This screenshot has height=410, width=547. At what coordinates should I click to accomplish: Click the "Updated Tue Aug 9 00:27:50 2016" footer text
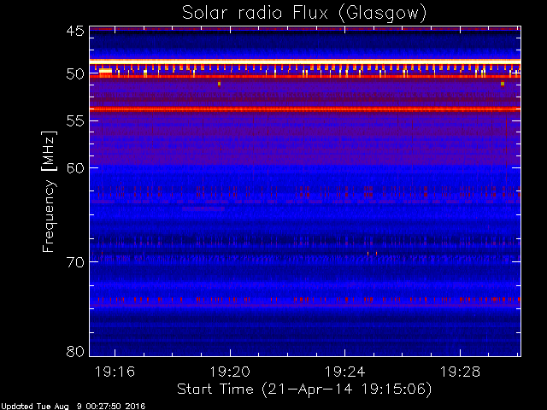click(x=73, y=407)
